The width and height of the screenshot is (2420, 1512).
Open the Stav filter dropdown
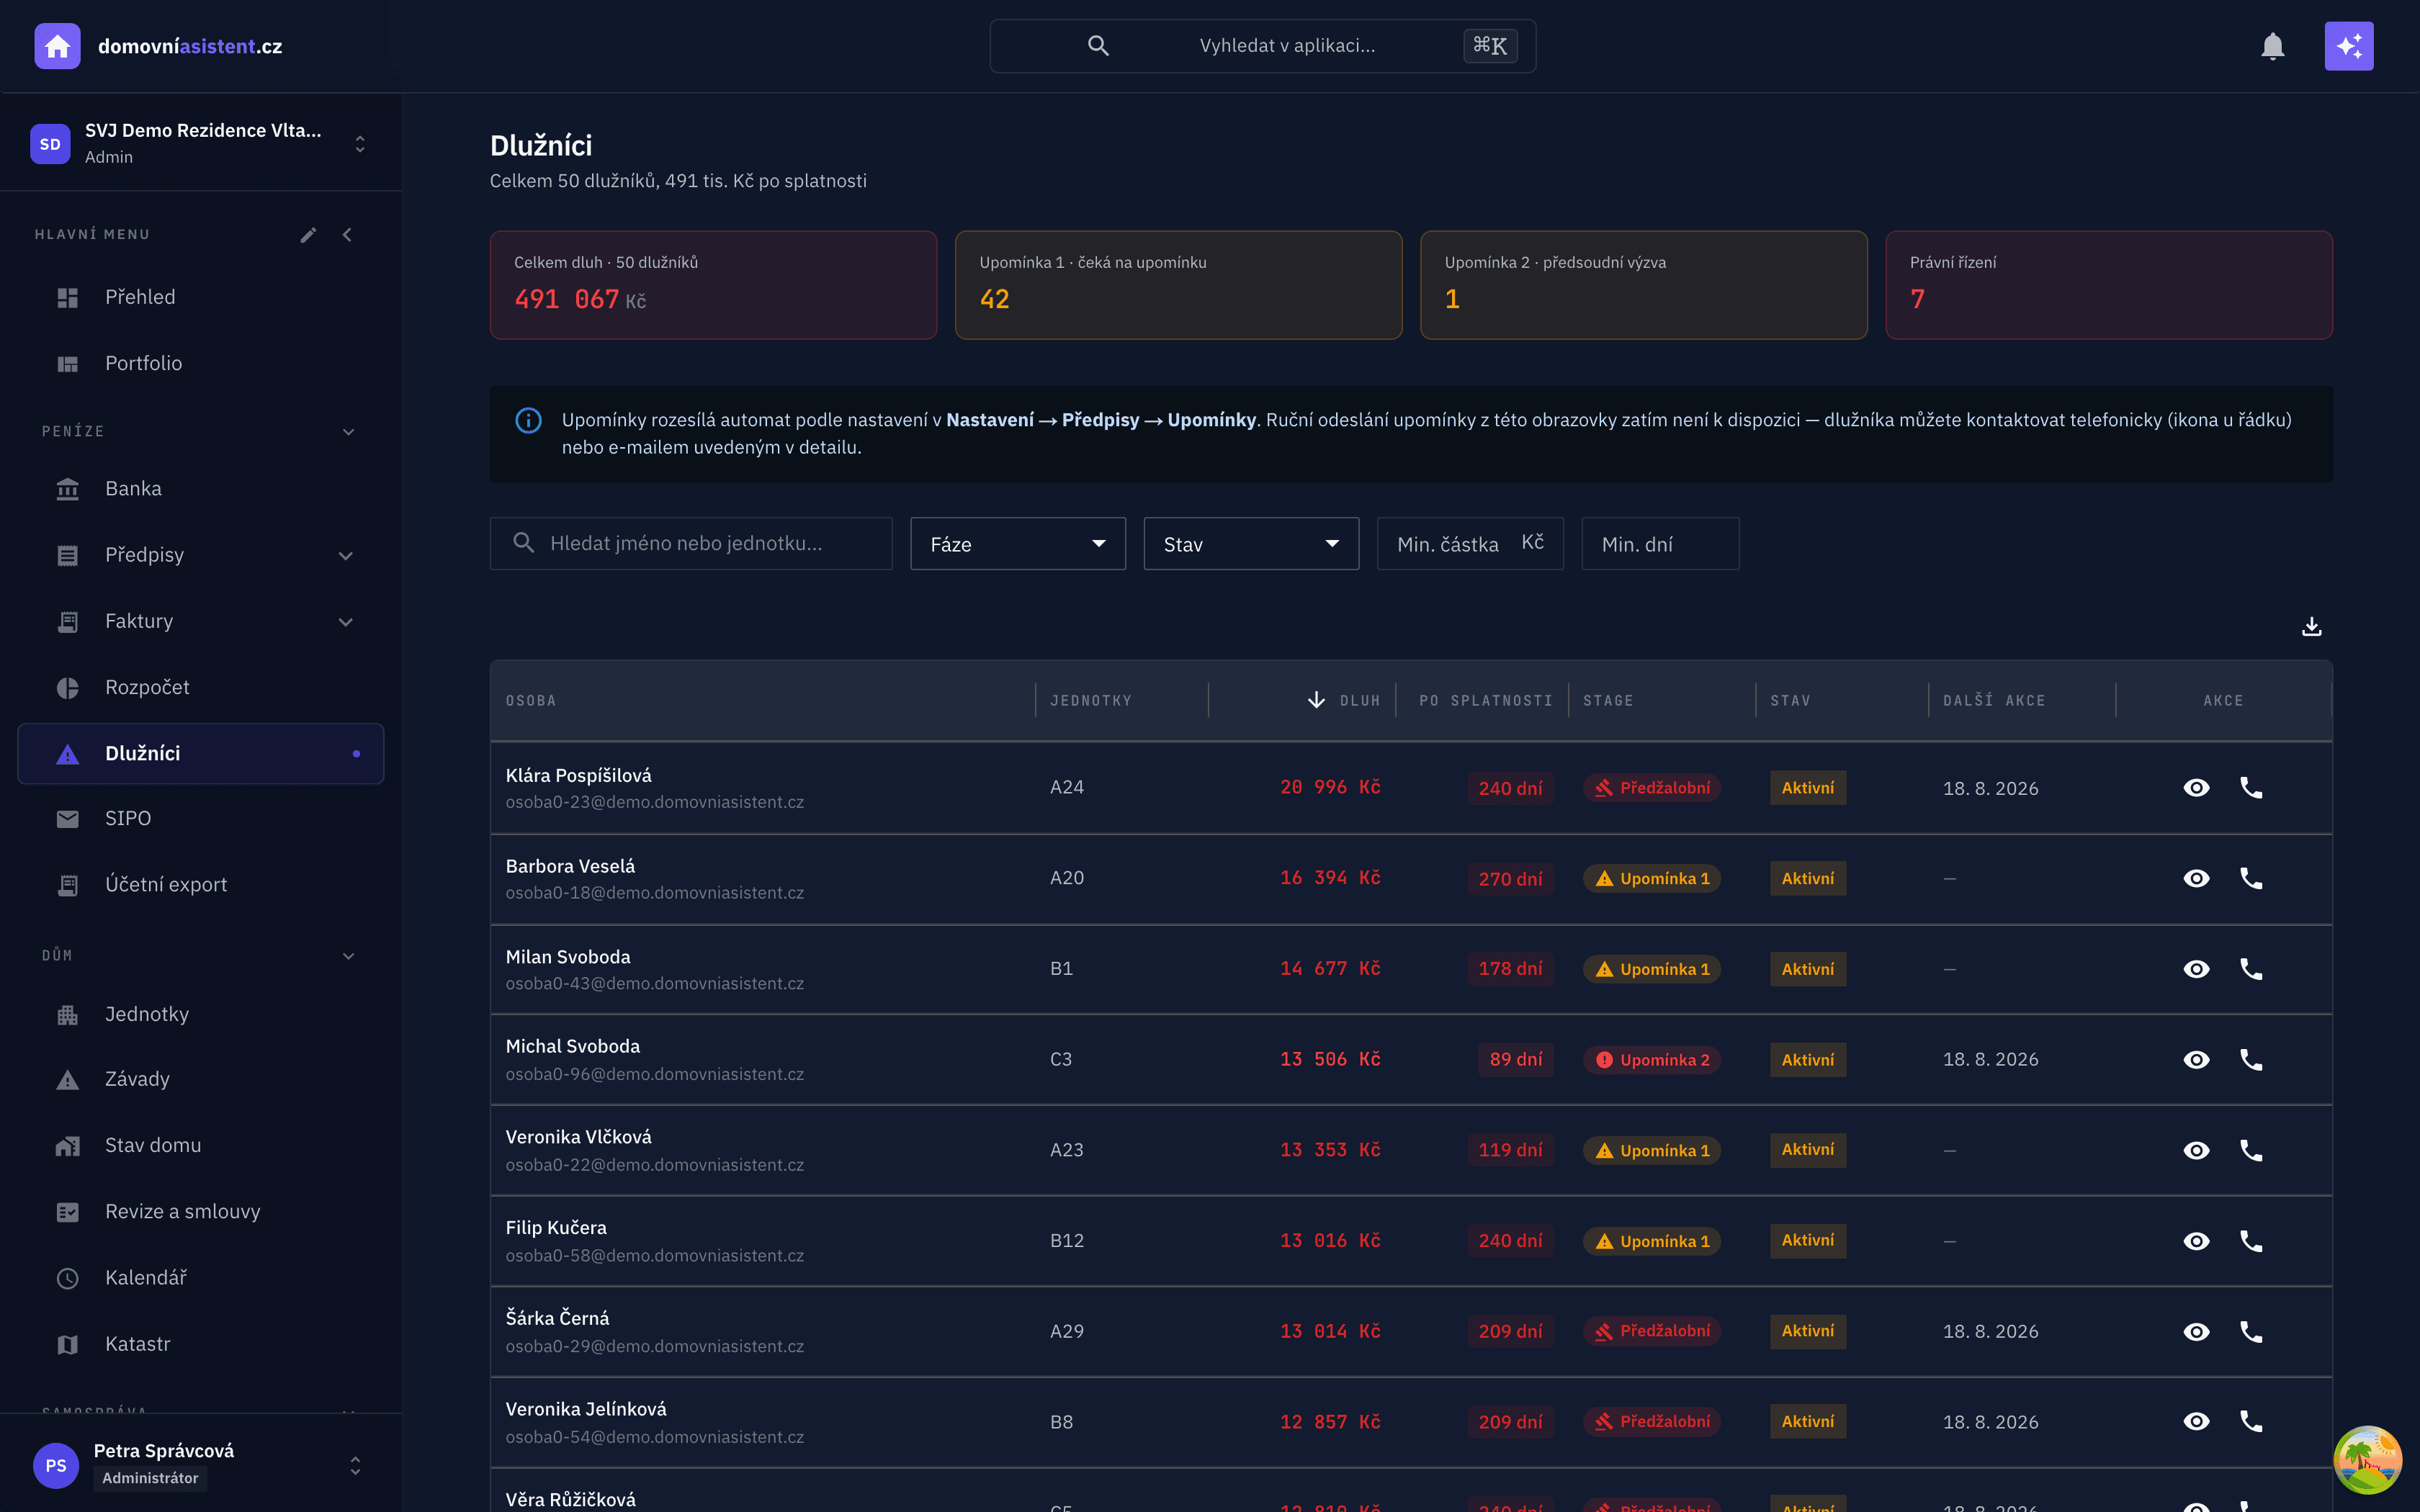click(x=1251, y=543)
